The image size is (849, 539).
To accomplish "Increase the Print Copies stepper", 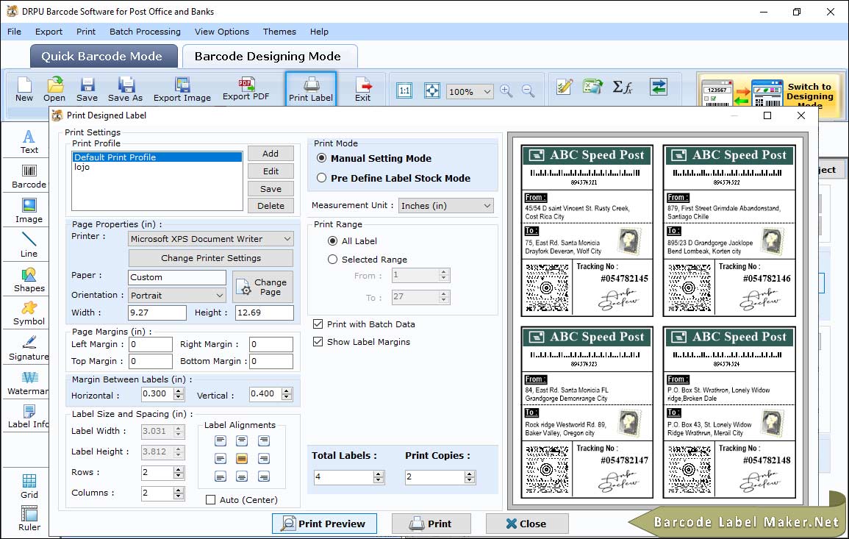I will pyautogui.click(x=470, y=474).
